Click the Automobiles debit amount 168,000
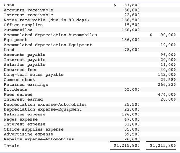Screen dimensions: 180x153 coord(131,30)
